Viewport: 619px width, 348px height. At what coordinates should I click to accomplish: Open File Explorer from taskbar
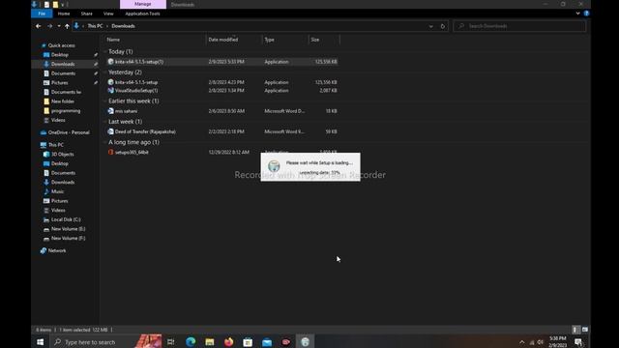(209, 341)
